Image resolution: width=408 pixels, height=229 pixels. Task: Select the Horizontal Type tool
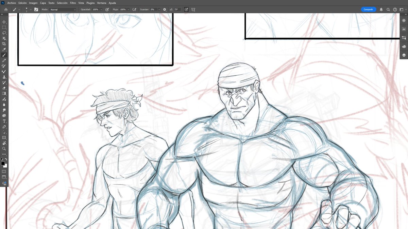pyautogui.click(x=4, y=121)
